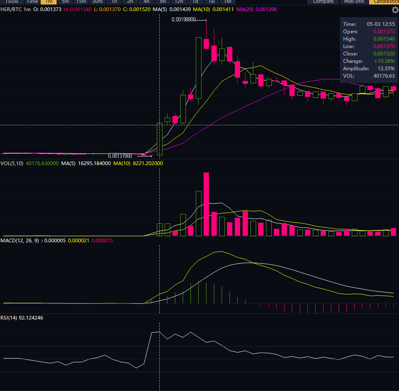Click the MACD yellow value 0.000021
399x391 pixels.
coord(79,241)
